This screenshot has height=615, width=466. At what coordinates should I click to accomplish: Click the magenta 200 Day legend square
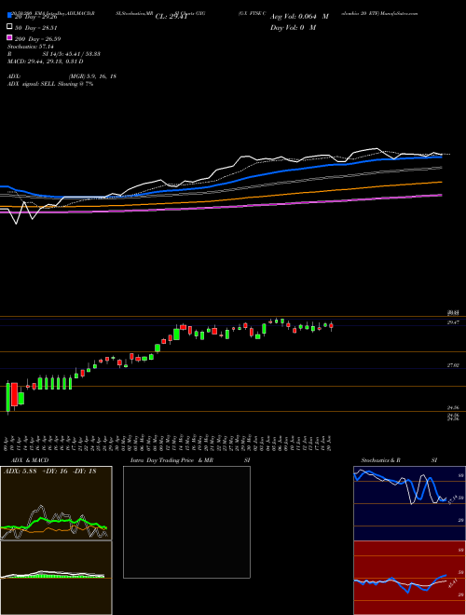coord(9,37)
